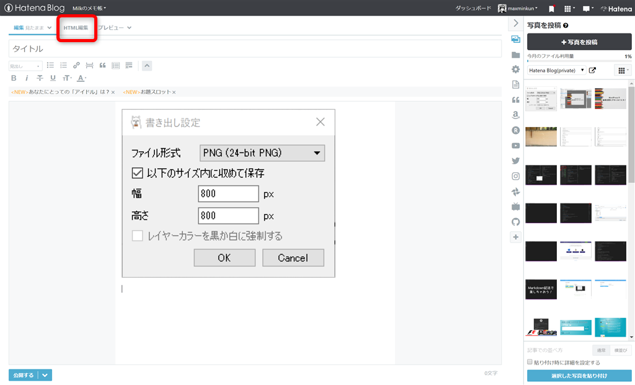Viewport: 635px width, 385px height.
Task: Click the 公開する button
Action: tap(24, 375)
